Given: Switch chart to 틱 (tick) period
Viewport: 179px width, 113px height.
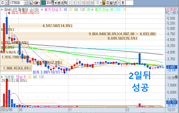Looking at the screenshot, I should pos(66,3).
